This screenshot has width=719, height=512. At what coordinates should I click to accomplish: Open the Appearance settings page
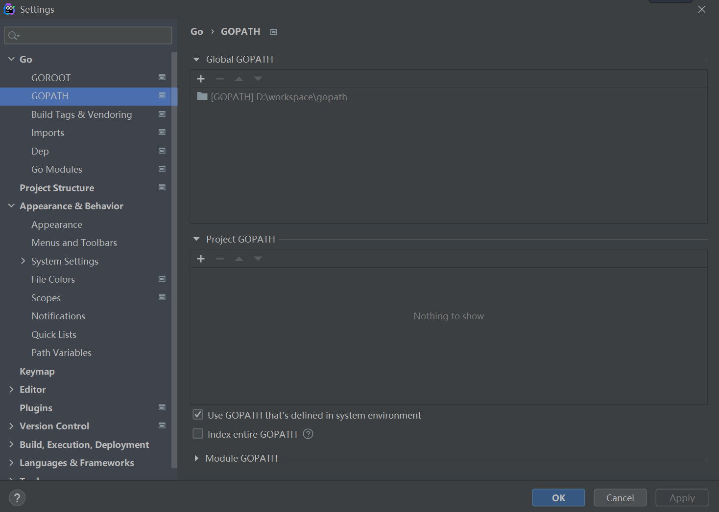(x=57, y=224)
